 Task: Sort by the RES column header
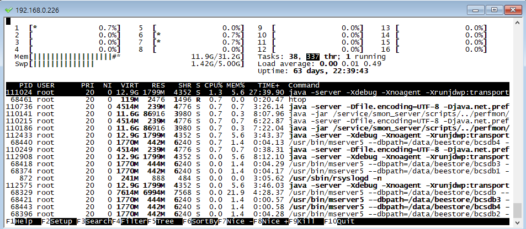pos(158,85)
